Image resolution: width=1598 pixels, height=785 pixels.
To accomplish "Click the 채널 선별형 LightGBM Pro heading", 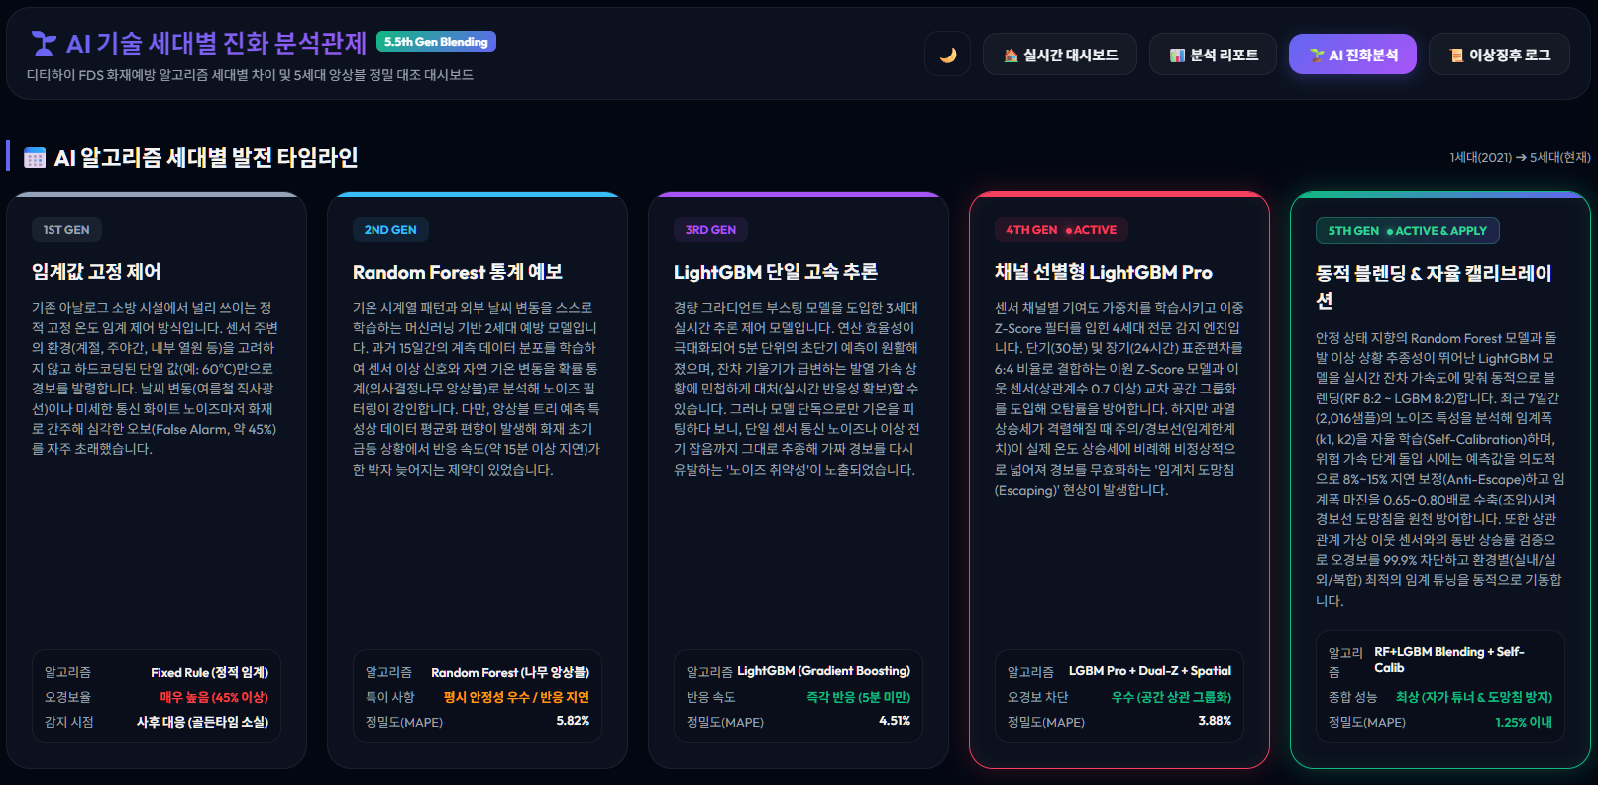I will click(1104, 272).
